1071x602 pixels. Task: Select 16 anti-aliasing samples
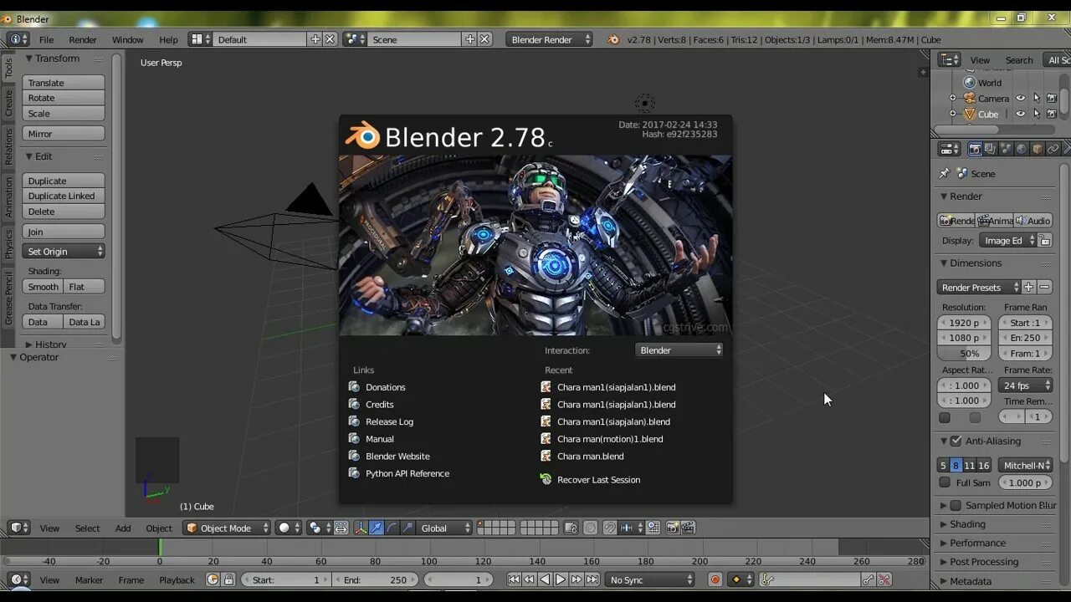pos(984,466)
